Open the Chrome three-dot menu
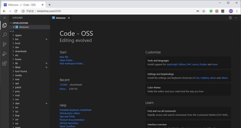 coord(237,11)
